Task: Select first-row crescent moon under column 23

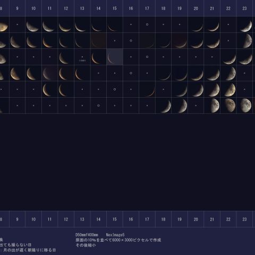Action: point(246,26)
